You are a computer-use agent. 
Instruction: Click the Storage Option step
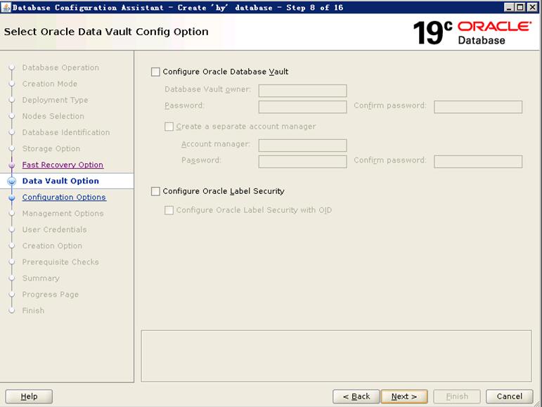(x=51, y=148)
